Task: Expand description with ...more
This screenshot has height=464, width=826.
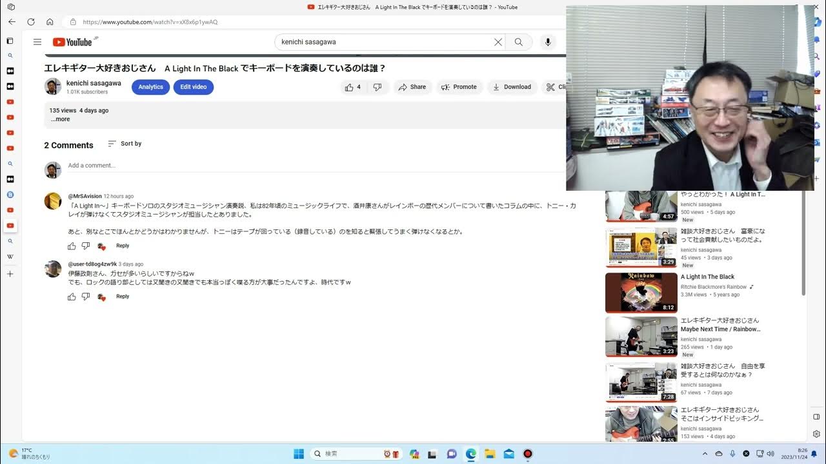Action: [61, 119]
